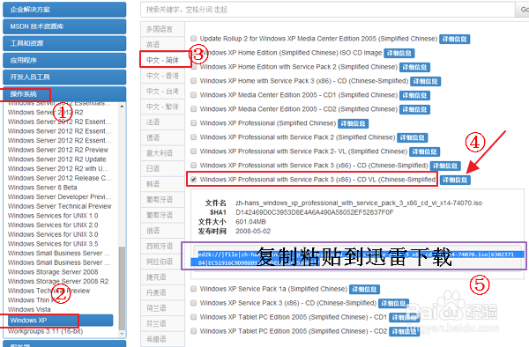Select the 中文 - 台湾 language tab
Viewport: 529px width, 347px height.
(162, 91)
